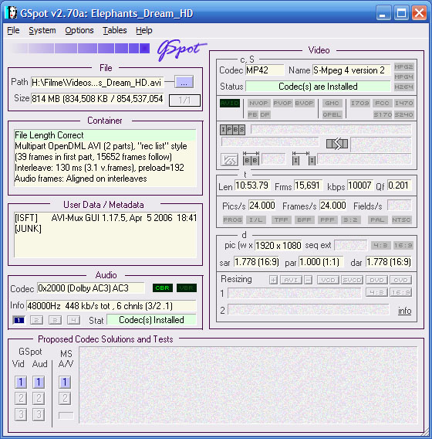Screen dimensions: 432x439
Task: Click the 4:3 button in picture row
Action: click(380, 246)
